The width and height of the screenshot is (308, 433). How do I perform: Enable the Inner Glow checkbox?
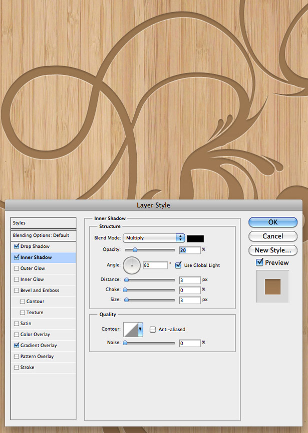(17, 279)
